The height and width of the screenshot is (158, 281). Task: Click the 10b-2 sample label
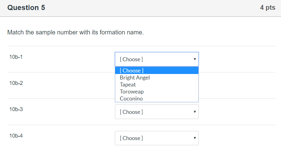point(16,83)
